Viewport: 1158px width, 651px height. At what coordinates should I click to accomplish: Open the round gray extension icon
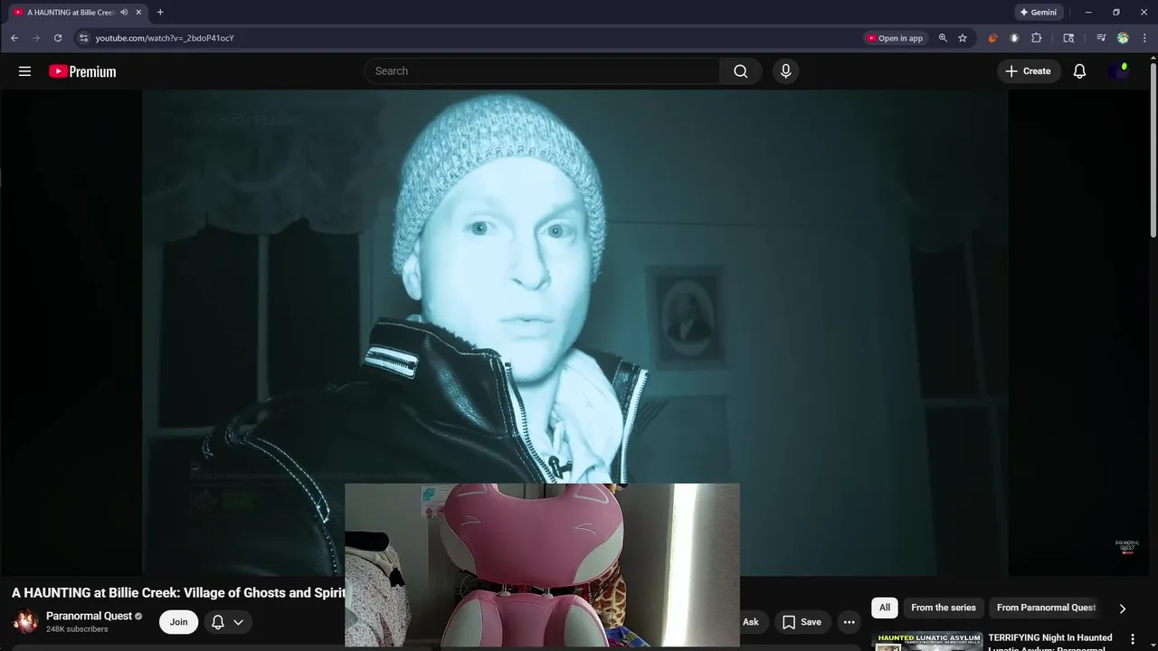(x=1014, y=38)
